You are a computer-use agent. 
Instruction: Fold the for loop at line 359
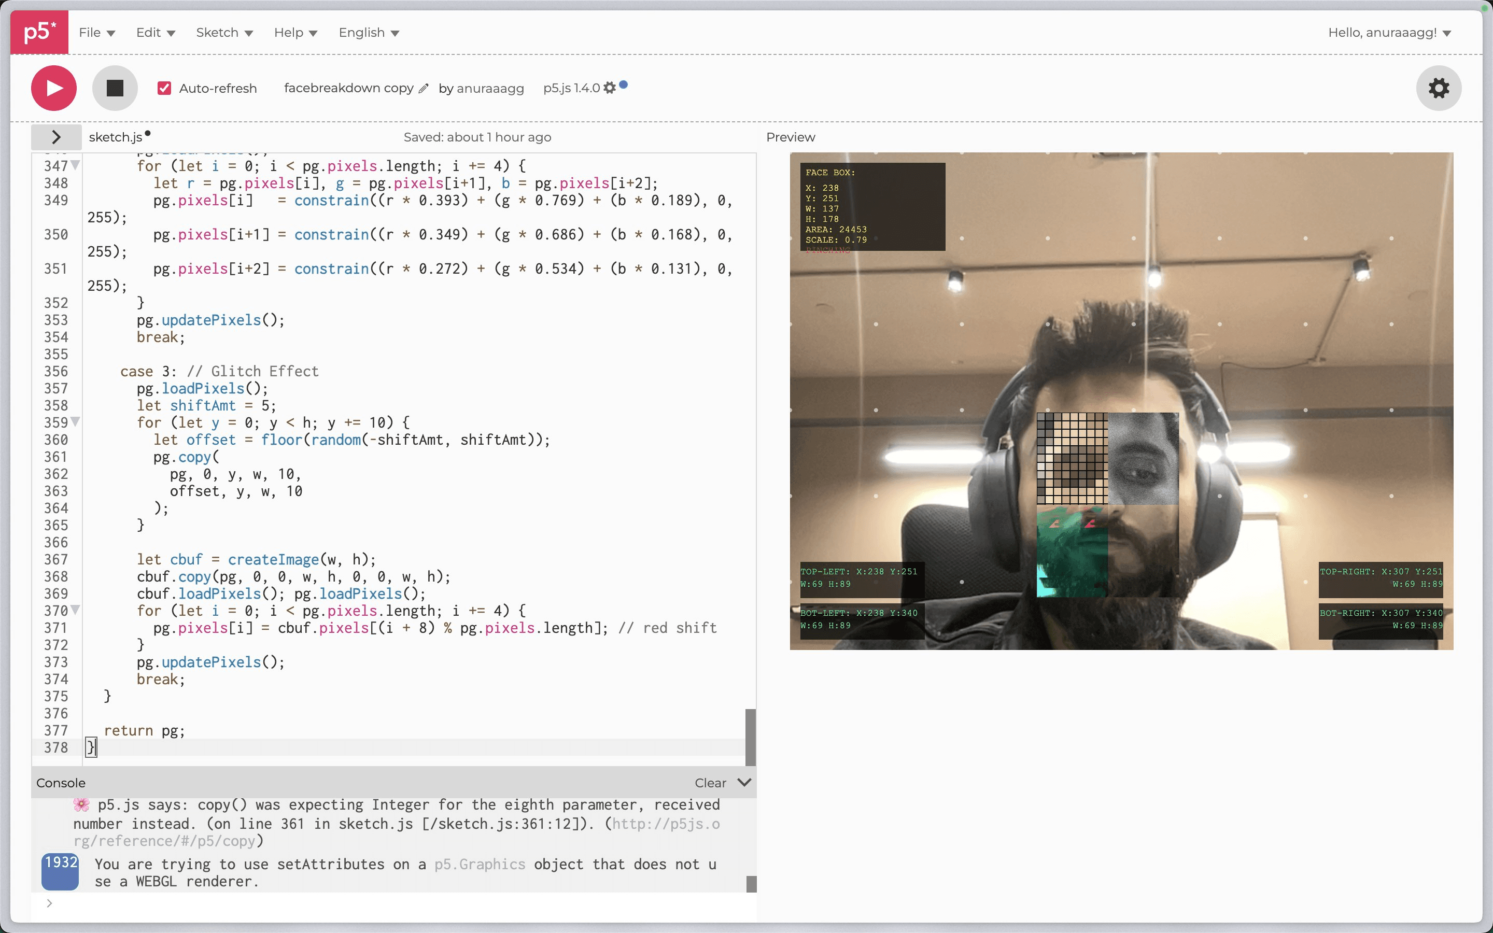click(x=75, y=422)
